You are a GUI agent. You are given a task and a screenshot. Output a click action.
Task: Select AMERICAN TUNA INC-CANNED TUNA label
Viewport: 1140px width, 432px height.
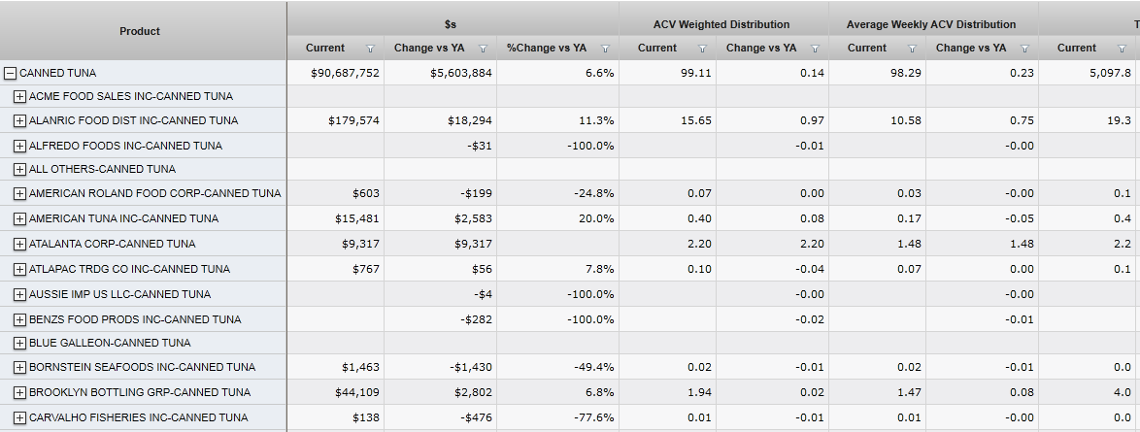tap(123, 218)
